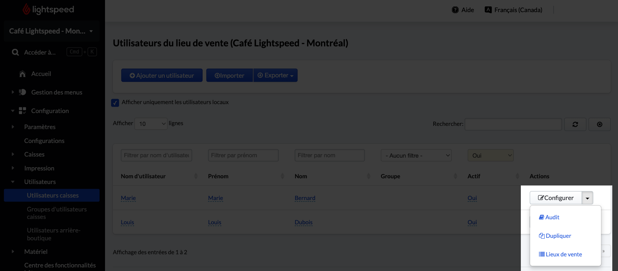This screenshot has height=271, width=618.
Task: Expand the Matériel submenu
Action: tap(13, 252)
